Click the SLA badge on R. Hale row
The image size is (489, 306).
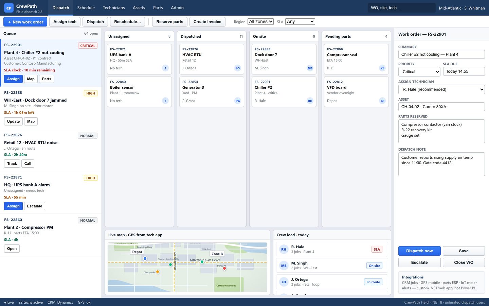point(377,249)
